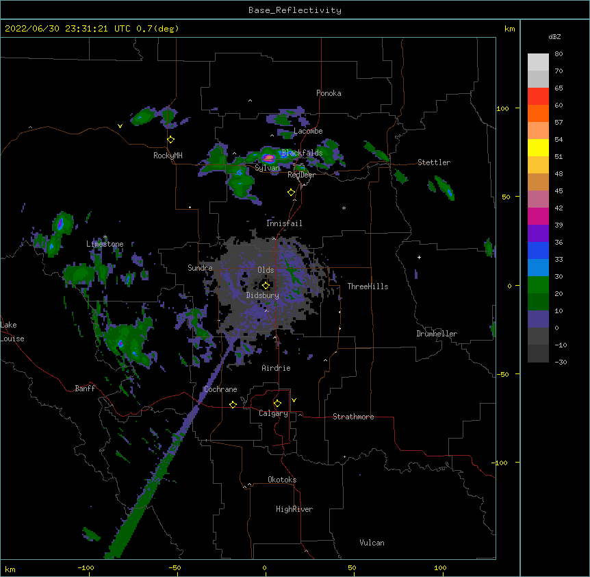Click the -30 value on the legend

click(x=561, y=363)
